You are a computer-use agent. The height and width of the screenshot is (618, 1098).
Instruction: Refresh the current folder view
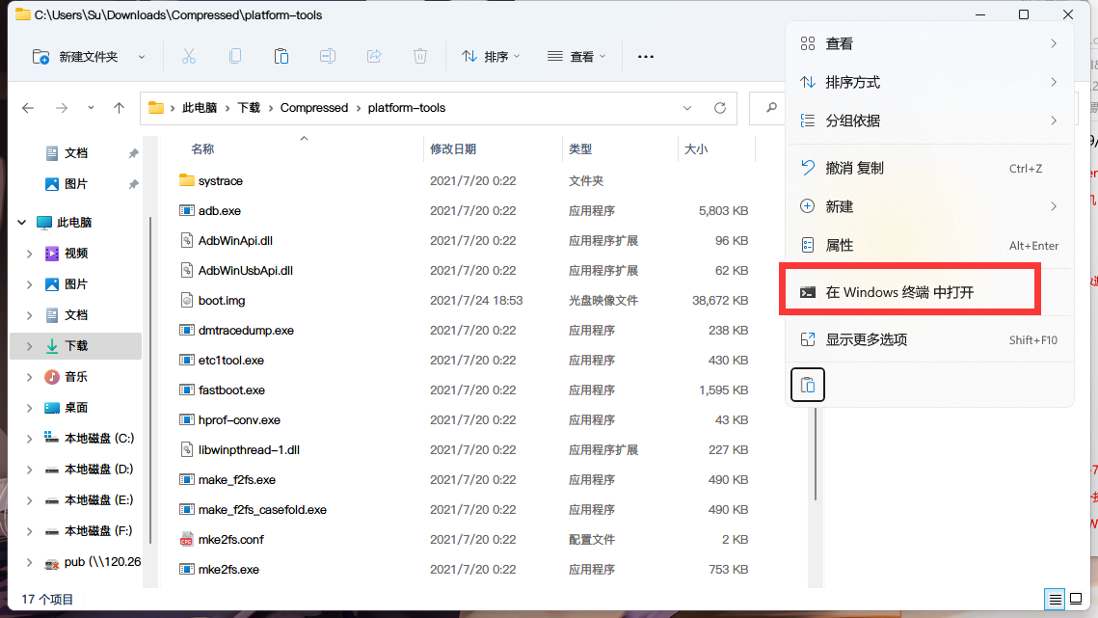tap(720, 108)
